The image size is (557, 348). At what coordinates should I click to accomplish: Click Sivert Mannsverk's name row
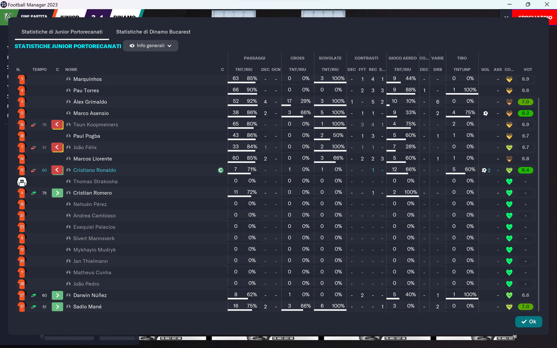(94, 238)
